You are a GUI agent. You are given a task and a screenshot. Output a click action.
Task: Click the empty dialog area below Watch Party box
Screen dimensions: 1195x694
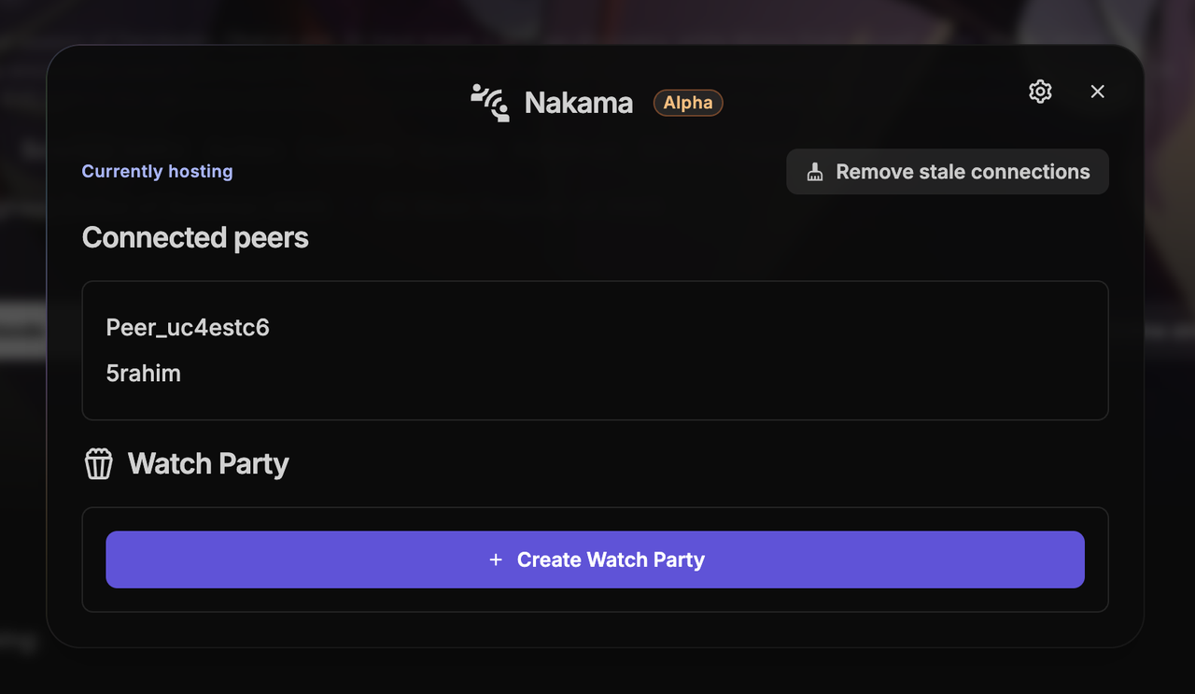(595, 630)
